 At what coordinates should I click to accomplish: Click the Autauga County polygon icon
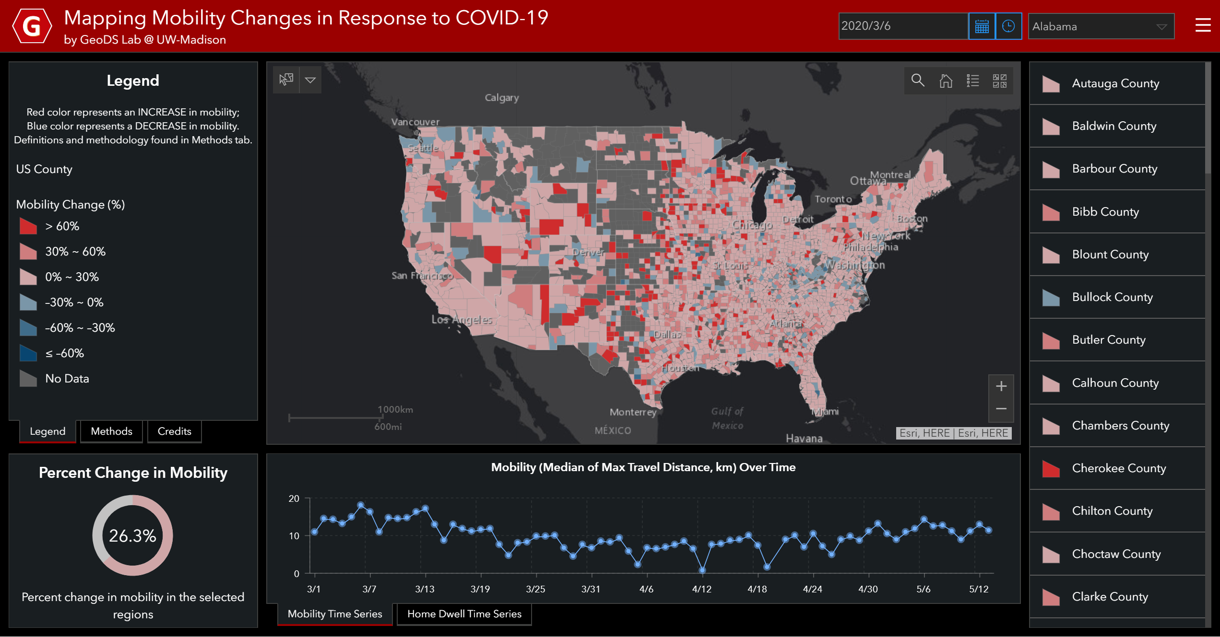point(1051,84)
